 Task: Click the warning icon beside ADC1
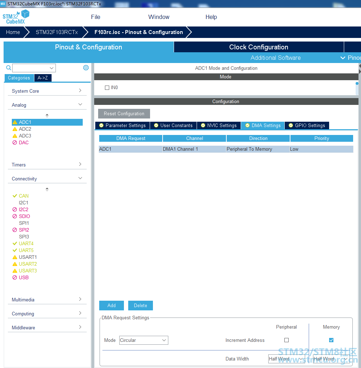pos(15,122)
